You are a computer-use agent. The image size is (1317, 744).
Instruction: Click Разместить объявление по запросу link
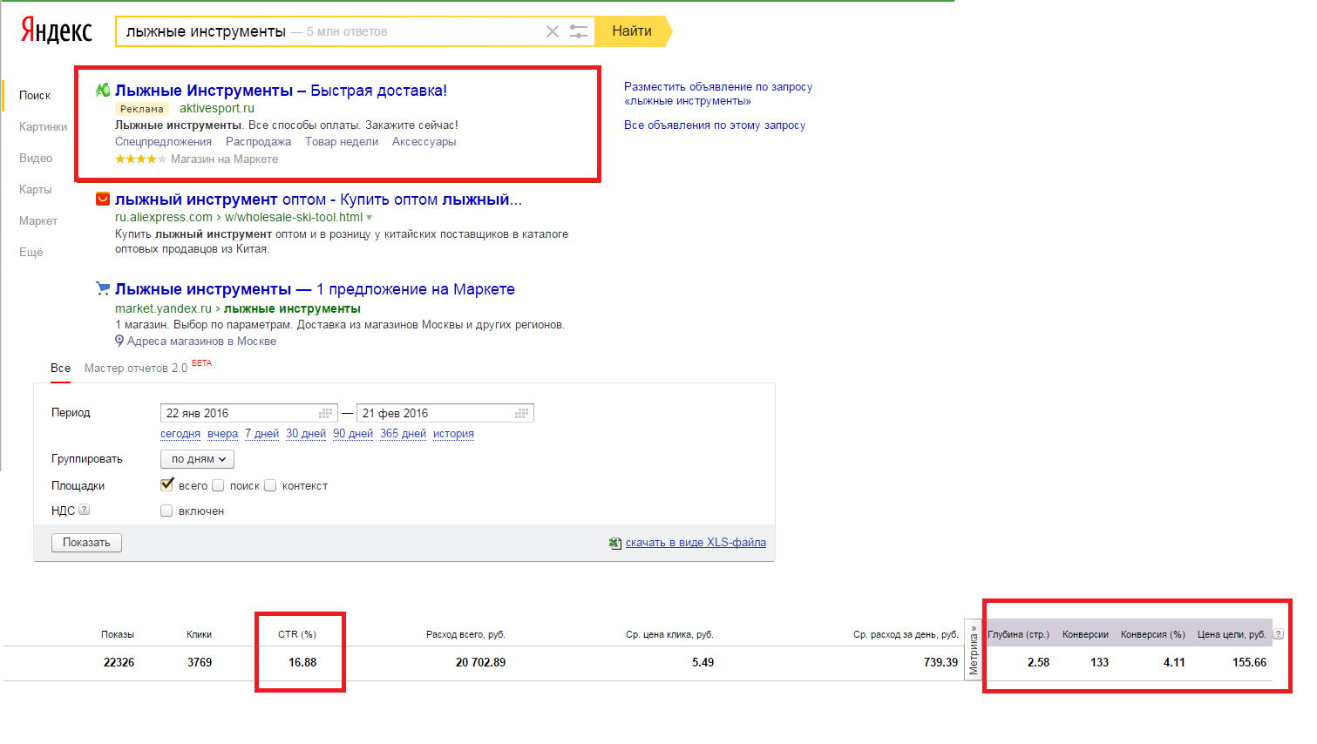click(x=718, y=93)
